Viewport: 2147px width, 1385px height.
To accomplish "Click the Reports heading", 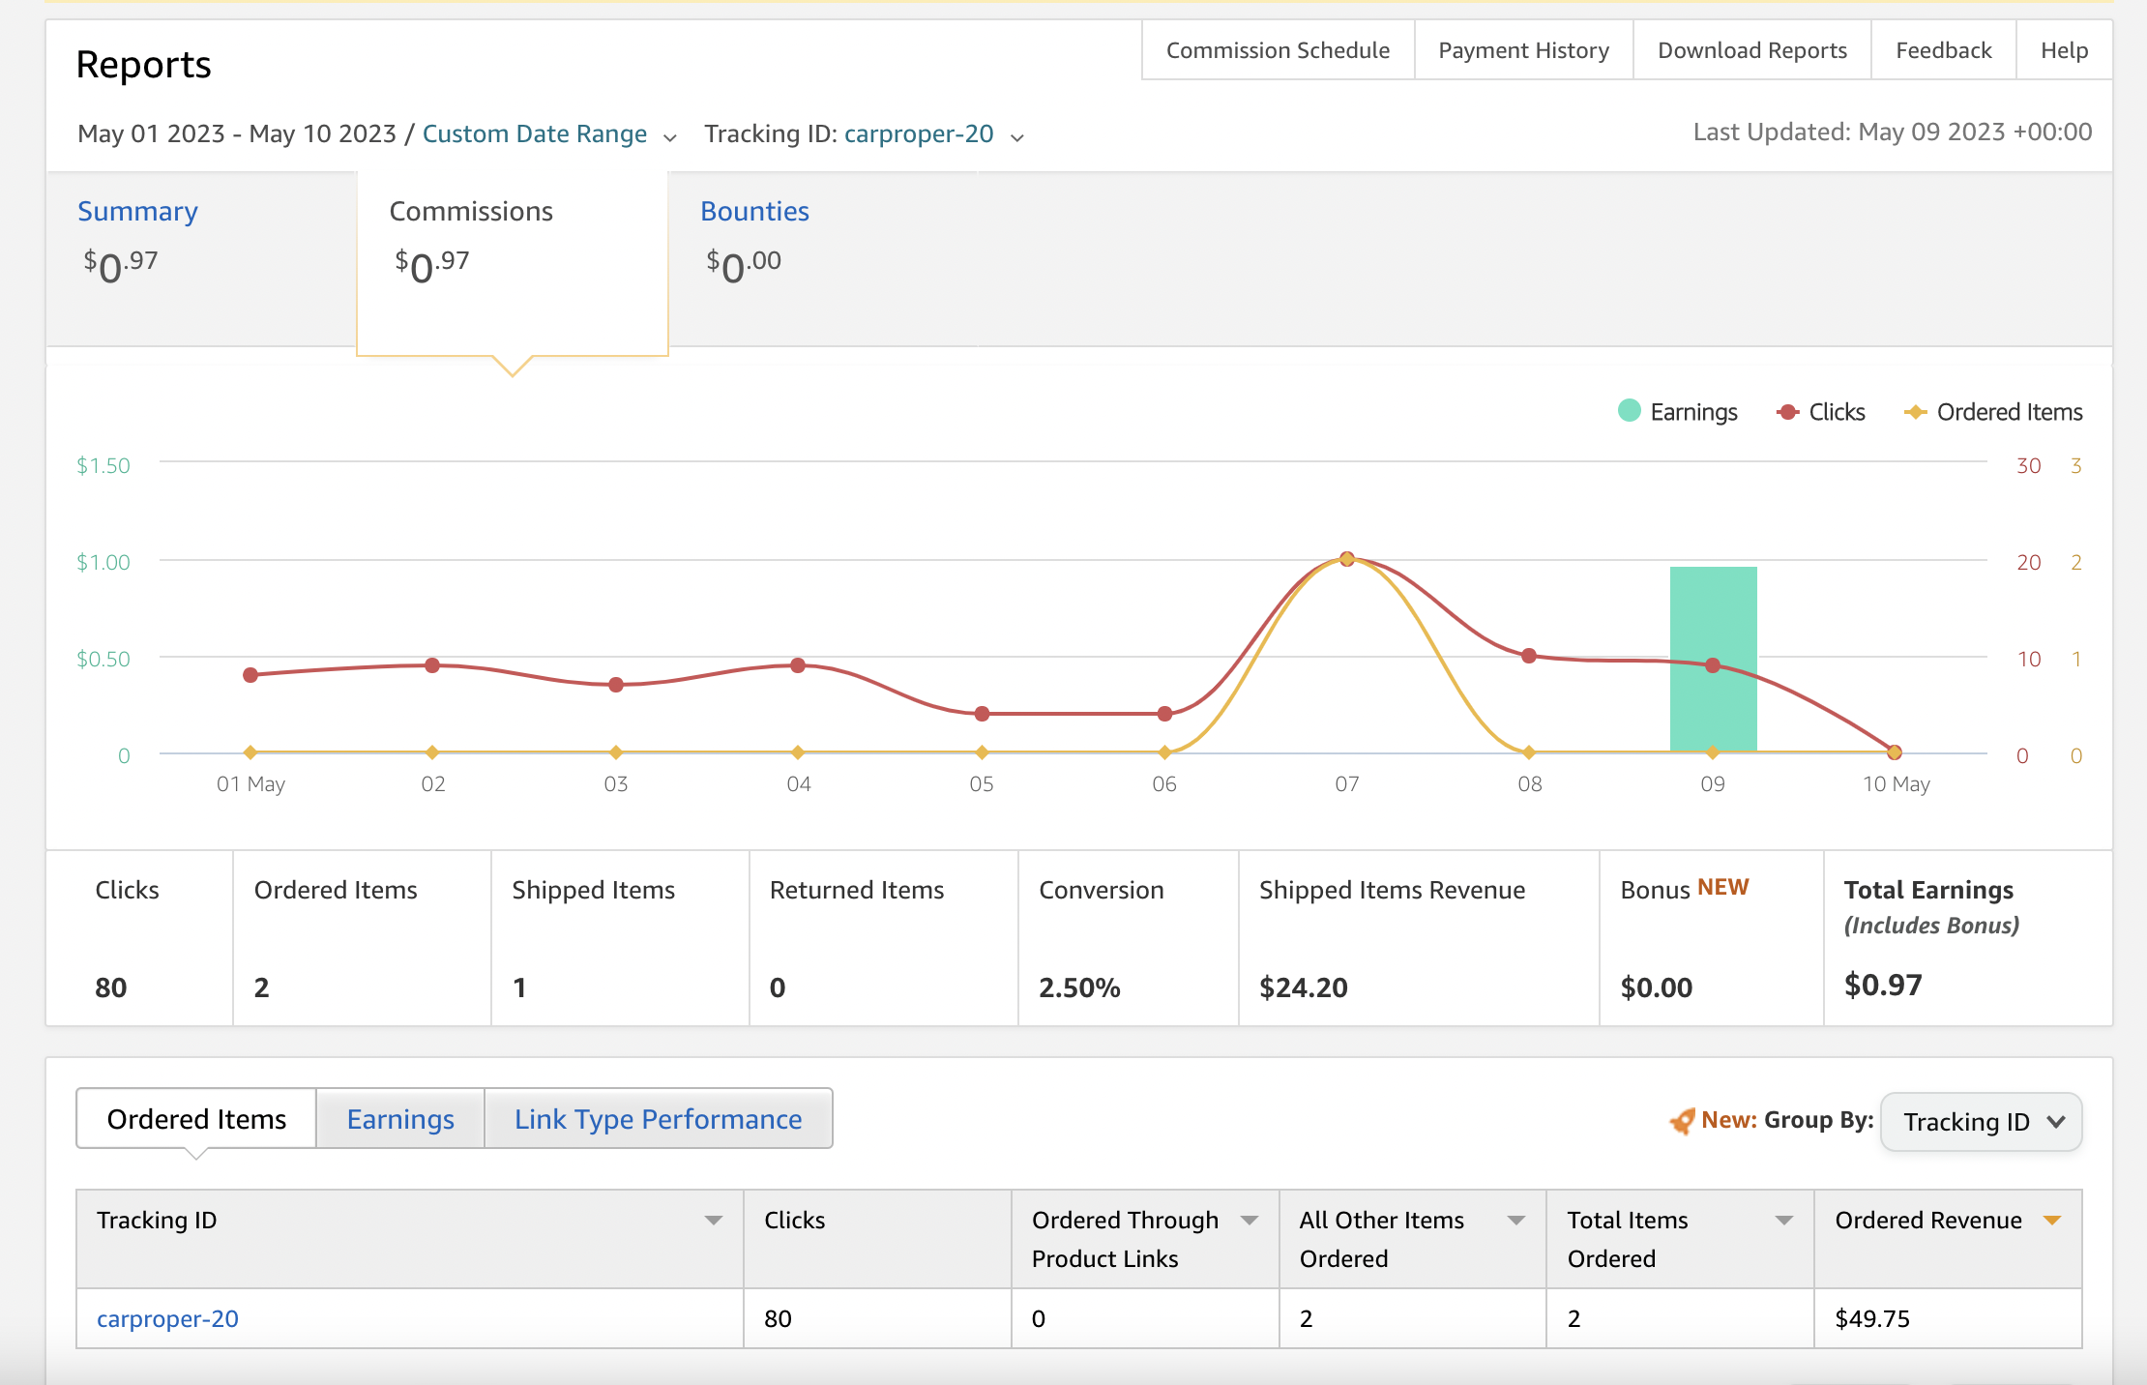I will coord(143,65).
